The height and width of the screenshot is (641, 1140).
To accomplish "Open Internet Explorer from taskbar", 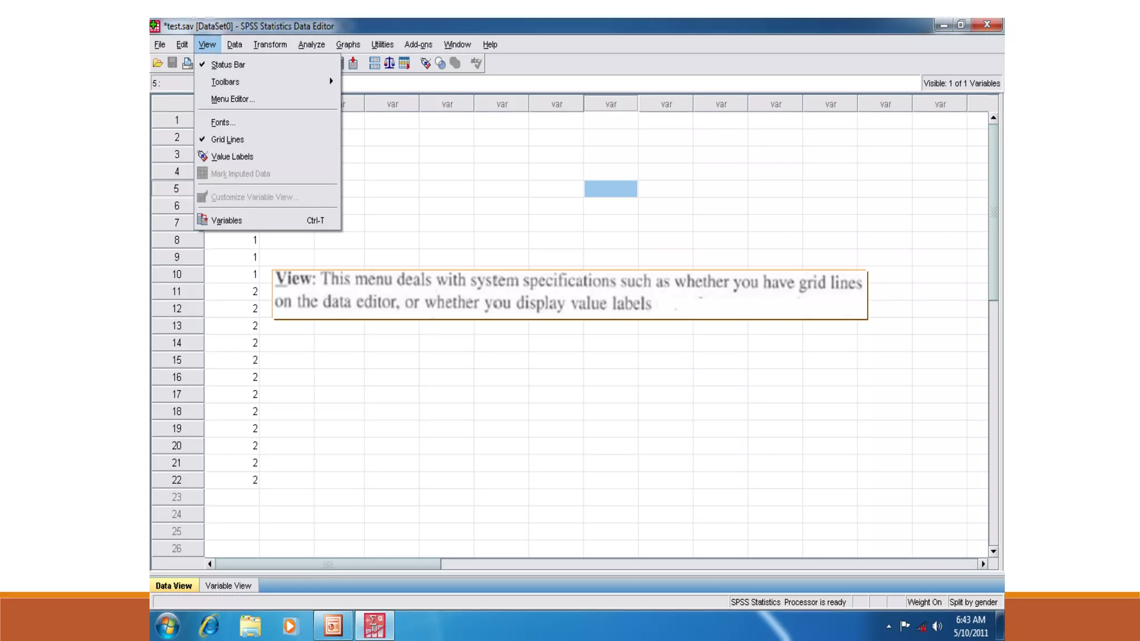I will pyautogui.click(x=209, y=626).
